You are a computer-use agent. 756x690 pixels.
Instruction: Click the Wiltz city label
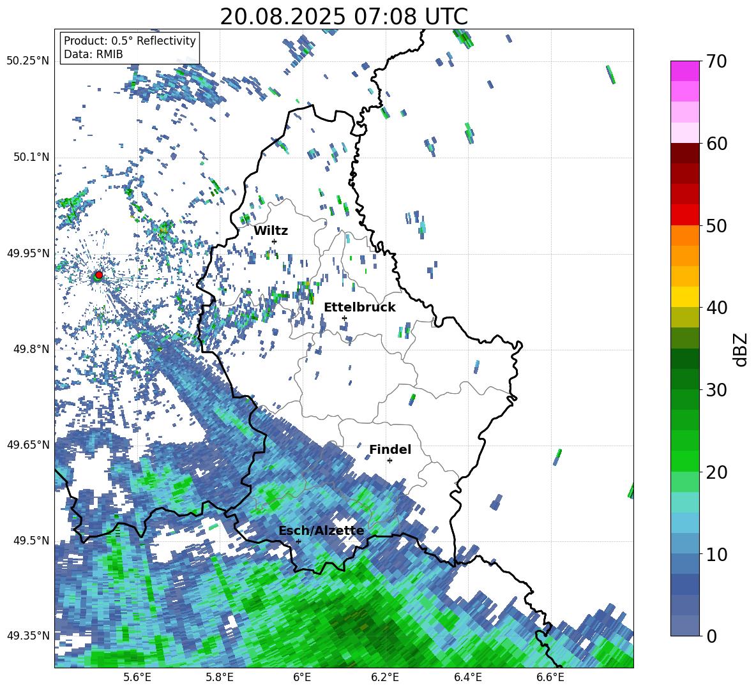tap(271, 231)
